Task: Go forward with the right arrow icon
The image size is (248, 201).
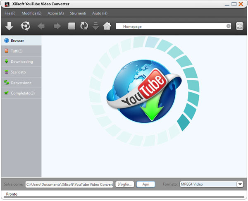Action: [x=57, y=26]
